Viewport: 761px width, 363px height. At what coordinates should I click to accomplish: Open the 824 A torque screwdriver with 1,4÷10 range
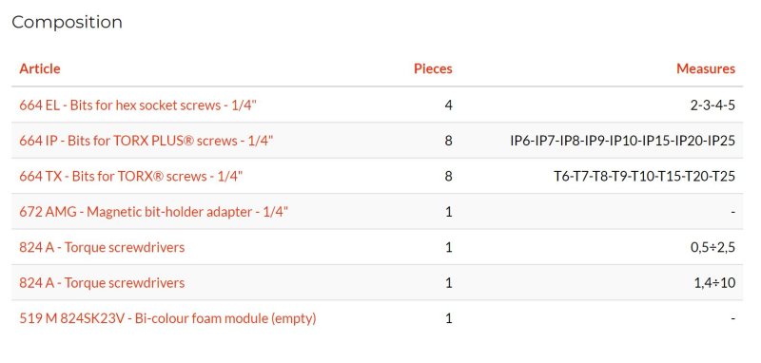point(102,282)
